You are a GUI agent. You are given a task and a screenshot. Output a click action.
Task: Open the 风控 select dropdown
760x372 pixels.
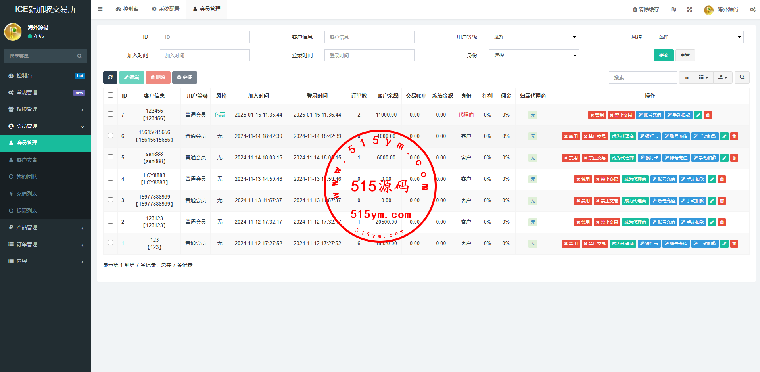tap(698, 37)
